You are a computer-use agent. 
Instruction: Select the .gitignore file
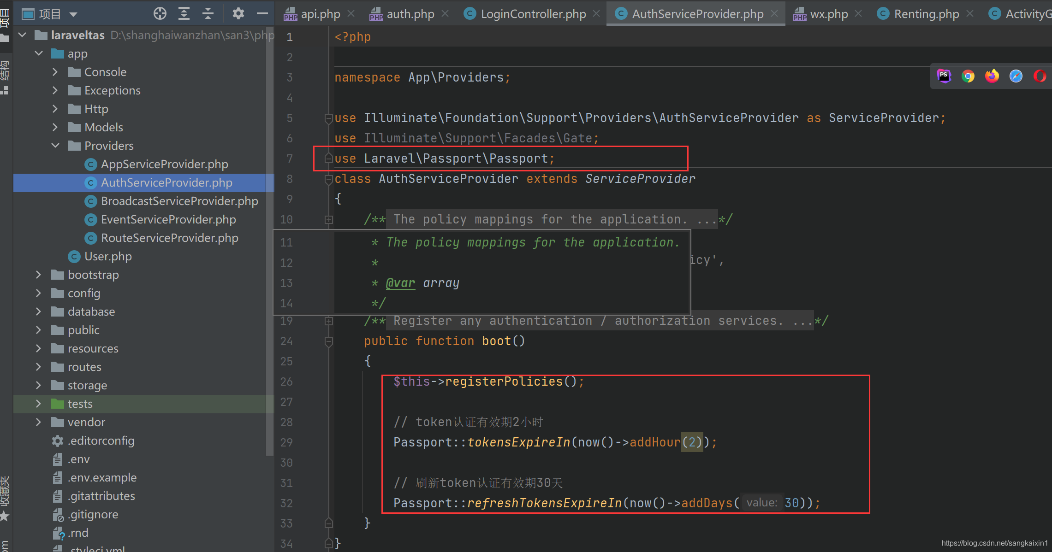85,514
